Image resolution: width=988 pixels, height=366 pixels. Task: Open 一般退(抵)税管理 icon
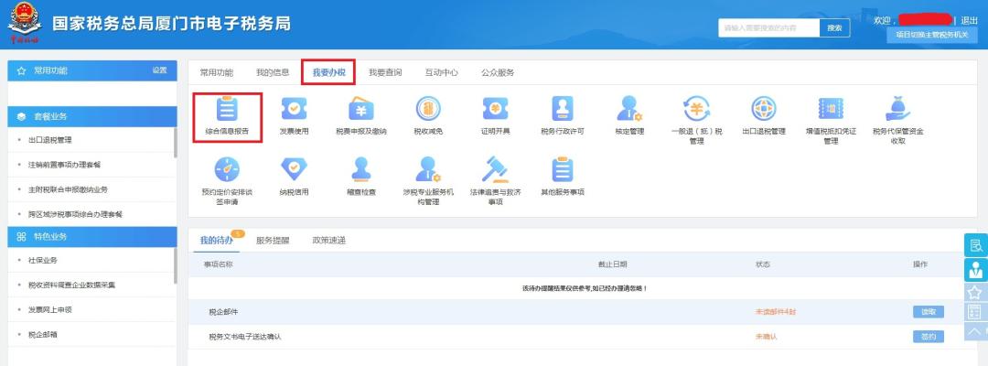click(696, 108)
